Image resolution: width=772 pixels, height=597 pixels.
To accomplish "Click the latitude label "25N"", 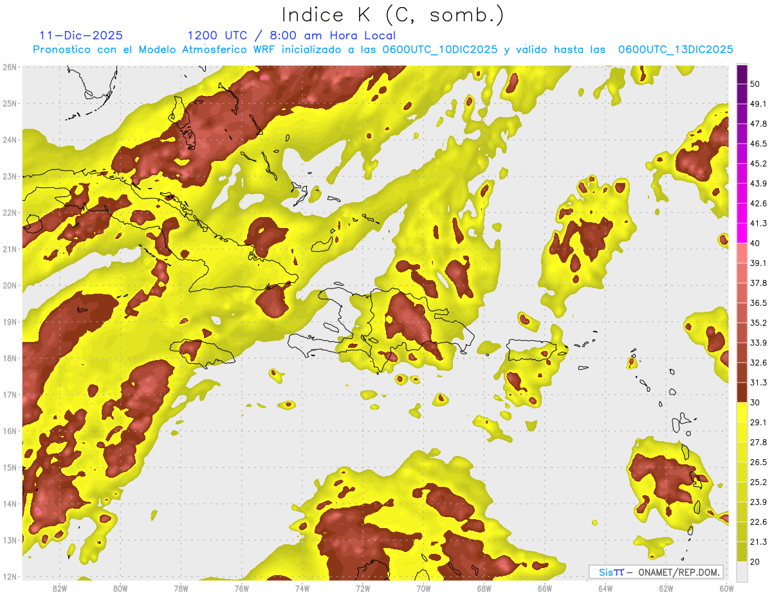I will (10, 103).
